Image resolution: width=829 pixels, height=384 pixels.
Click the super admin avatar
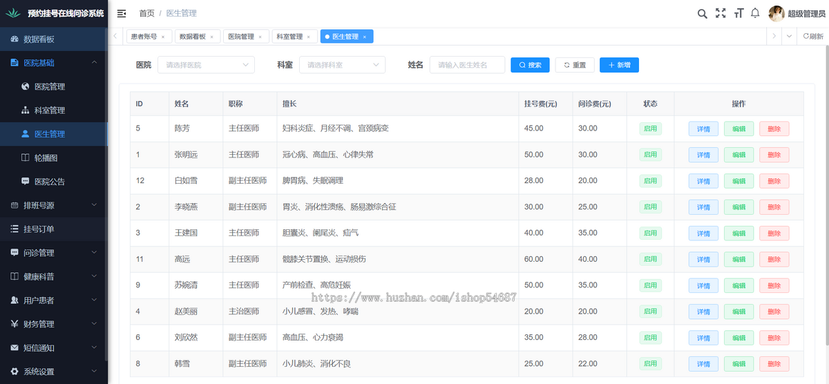tap(776, 13)
